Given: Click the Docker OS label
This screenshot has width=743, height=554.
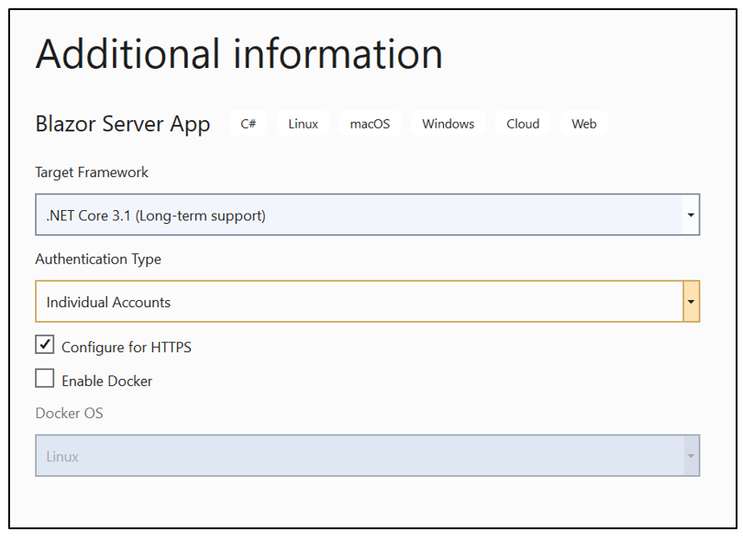Looking at the screenshot, I should tap(69, 414).
